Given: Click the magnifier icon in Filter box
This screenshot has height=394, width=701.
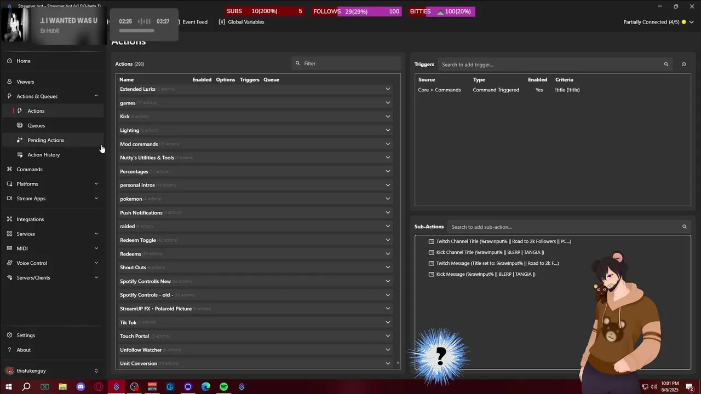Looking at the screenshot, I should [x=298, y=63].
